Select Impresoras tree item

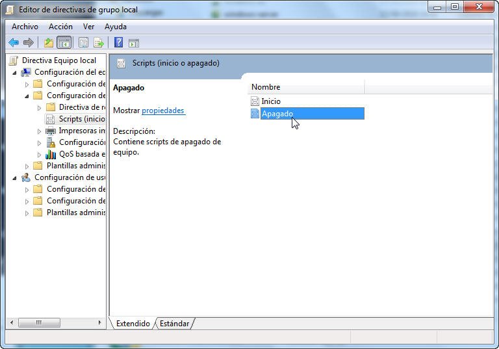pos(82,131)
